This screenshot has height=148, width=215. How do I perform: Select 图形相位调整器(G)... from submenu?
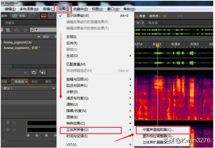[x=162, y=136]
